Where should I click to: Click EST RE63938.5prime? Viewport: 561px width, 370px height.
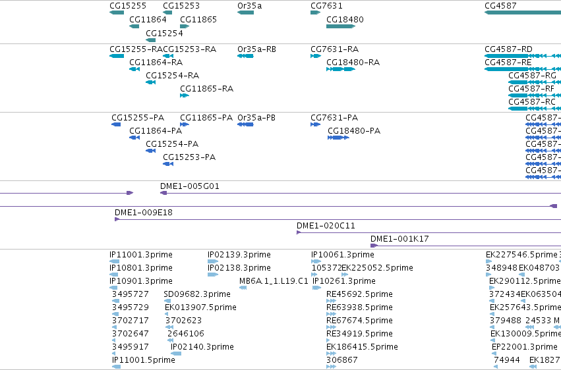point(359,307)
